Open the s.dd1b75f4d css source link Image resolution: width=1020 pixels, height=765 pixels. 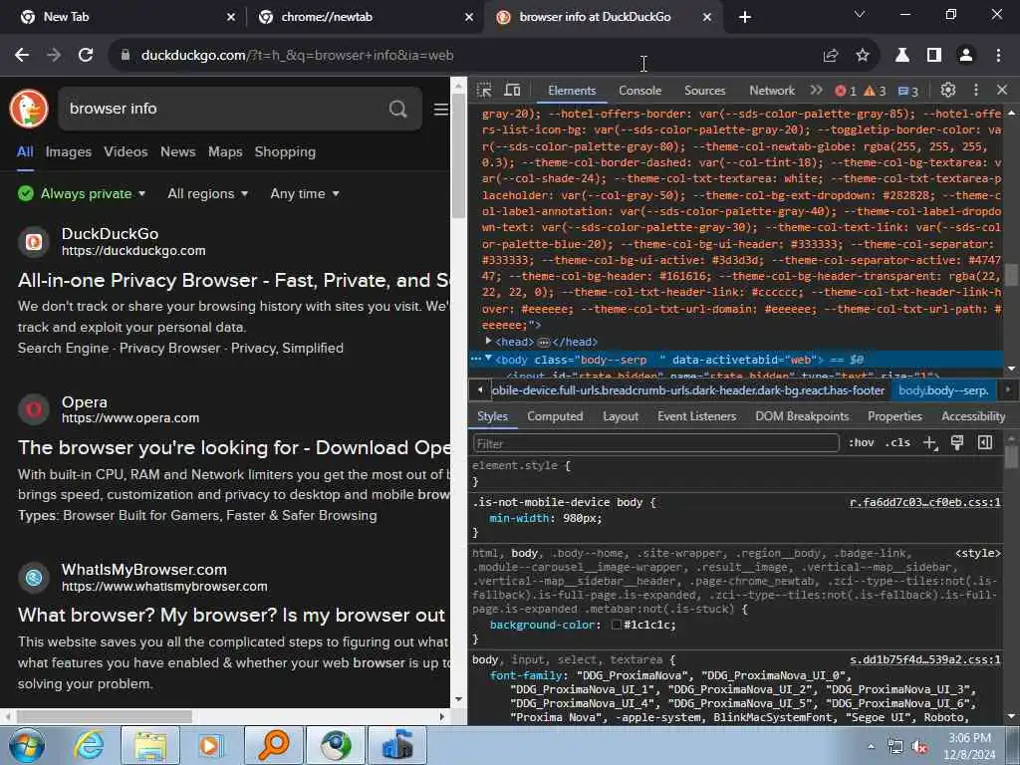click(924, 659)
